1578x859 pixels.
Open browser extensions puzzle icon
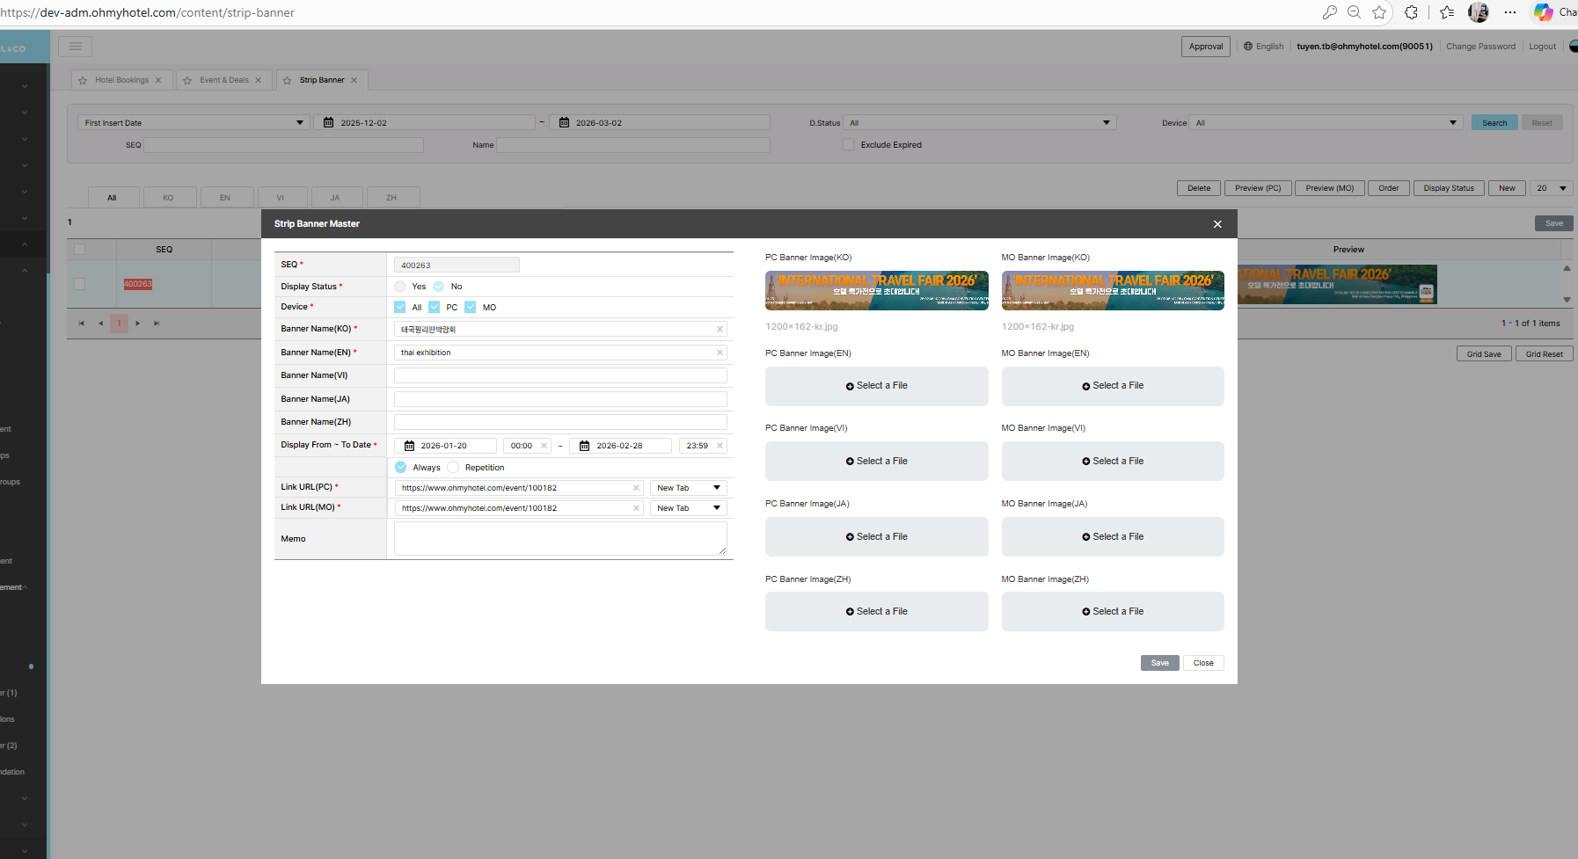(1411, 12)
